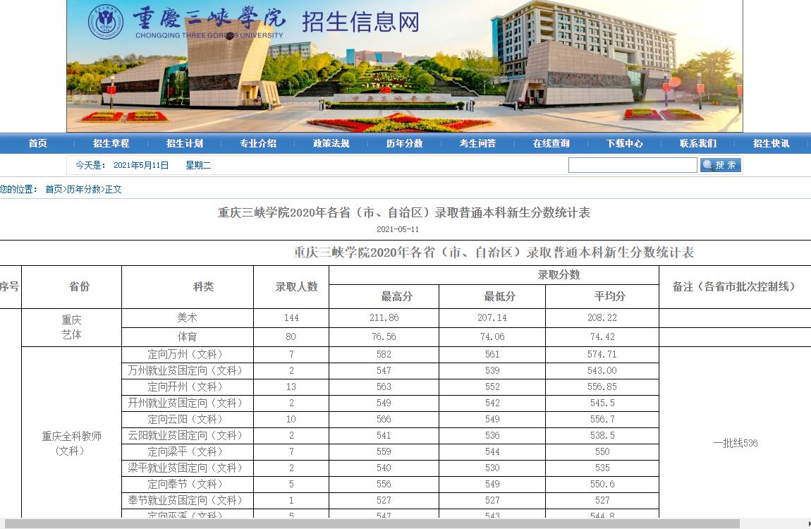The height and width of the screenshot is (529, 811).
Task: Click the 体育 category cell
Action: click(x=187, y=336)
